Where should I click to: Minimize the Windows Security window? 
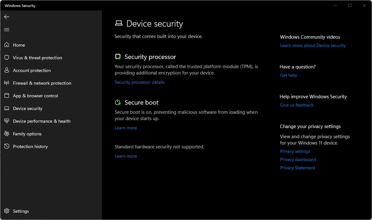coord(335,5)
